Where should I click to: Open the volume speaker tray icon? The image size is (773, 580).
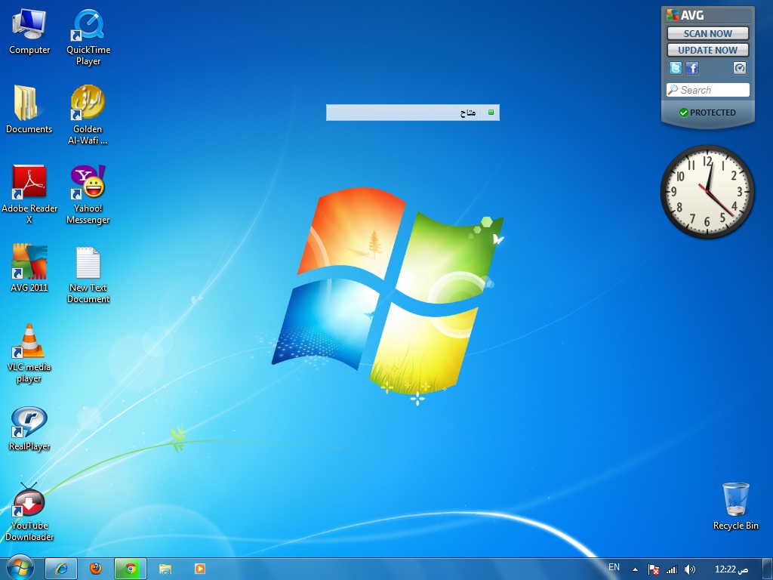690,569
